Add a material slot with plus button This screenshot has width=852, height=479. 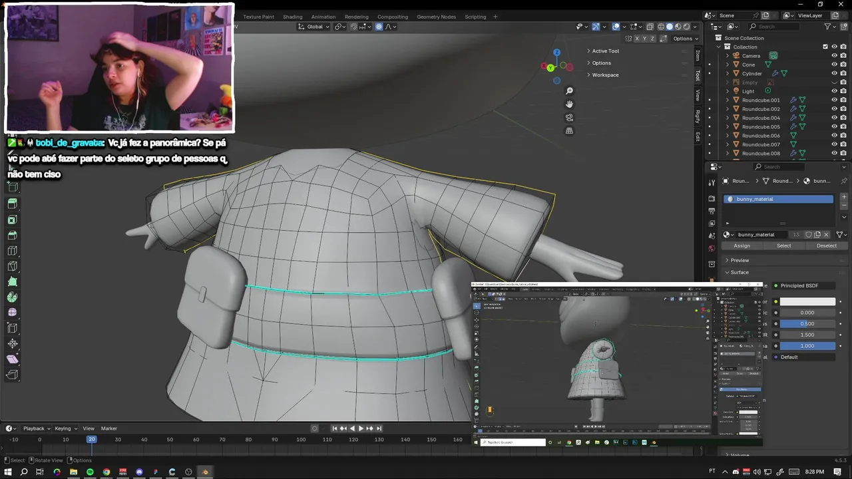[844, 198]
